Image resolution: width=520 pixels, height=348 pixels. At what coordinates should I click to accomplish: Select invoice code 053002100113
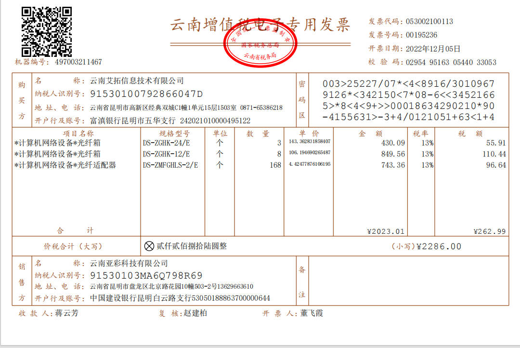pyautogui.click(x=429, y=22)
